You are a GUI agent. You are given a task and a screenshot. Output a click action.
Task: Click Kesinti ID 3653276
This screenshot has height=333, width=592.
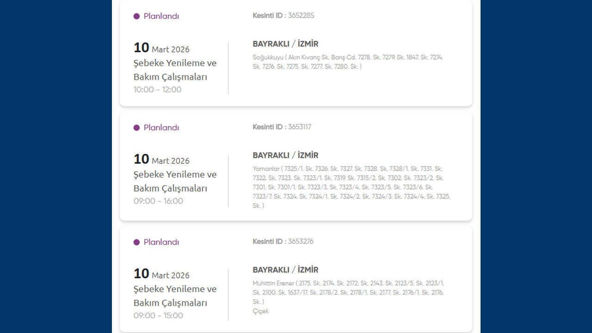[283, 241]
